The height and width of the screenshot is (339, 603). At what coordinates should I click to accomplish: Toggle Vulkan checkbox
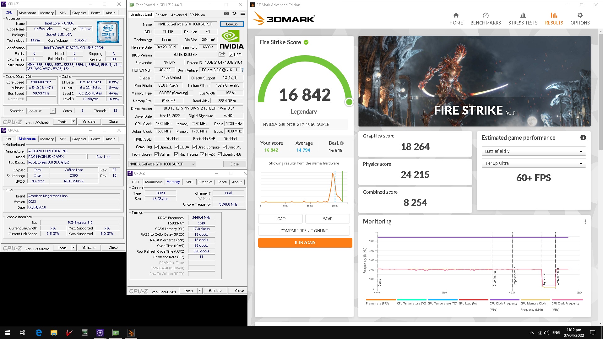(x=156, y=154)
